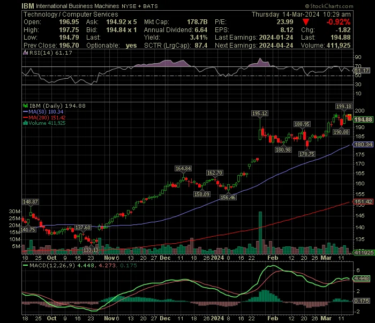
Task: Click the MA(50) axis tag 180.34
Action: point(363,145)
